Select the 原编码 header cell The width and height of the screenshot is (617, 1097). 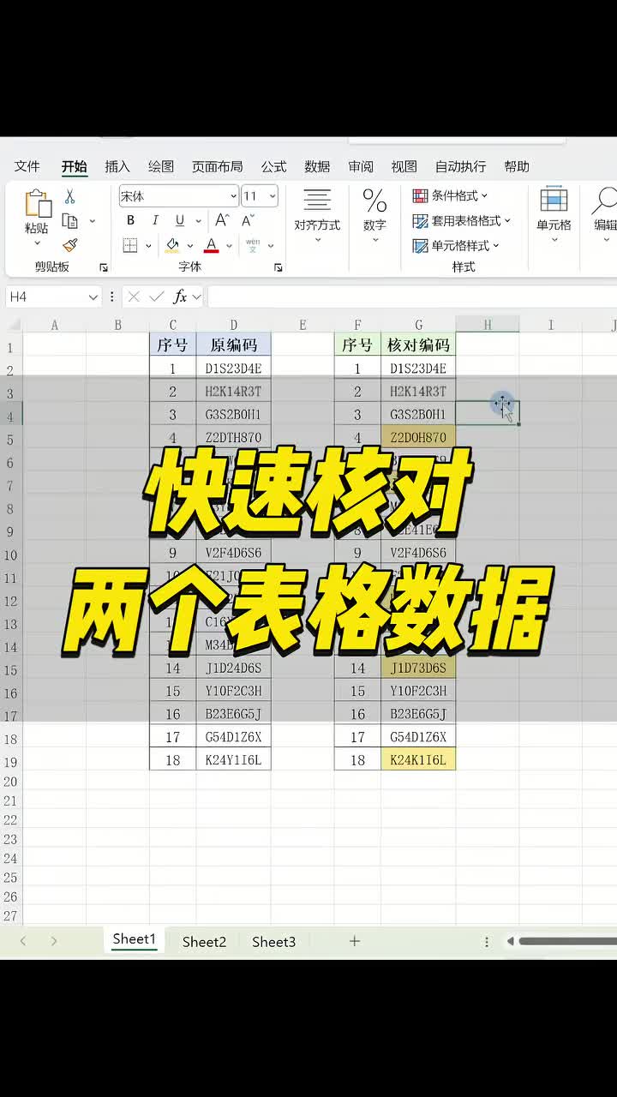pos(233,345)
